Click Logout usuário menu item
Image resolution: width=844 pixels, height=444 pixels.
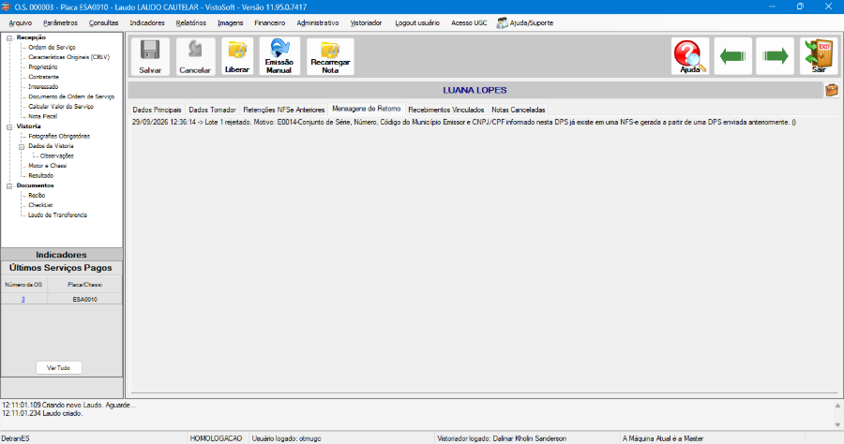[417, 23]
